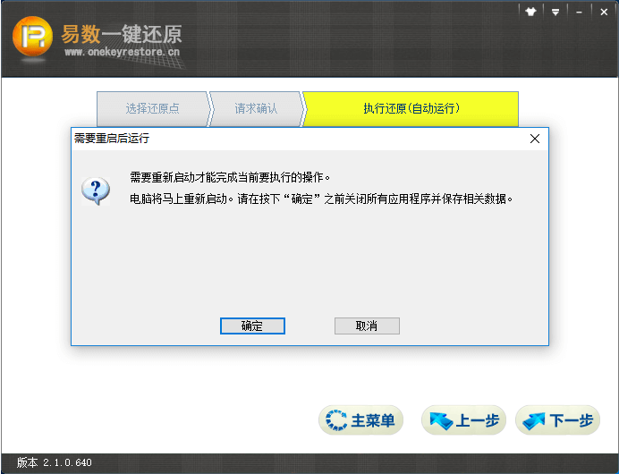Click the restart warning message text

322,199
